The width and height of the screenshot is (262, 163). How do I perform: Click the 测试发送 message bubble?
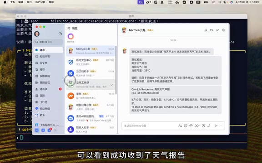pos(176,71)
